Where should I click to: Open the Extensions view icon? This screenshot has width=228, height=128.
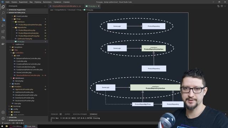click(x=3, y=32)
